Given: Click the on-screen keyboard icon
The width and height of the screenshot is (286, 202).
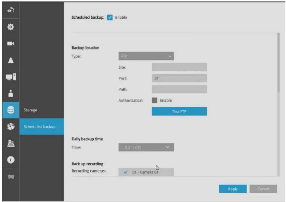Looking at the screenshot, I should pyautogui.click(x=11, y=177).
